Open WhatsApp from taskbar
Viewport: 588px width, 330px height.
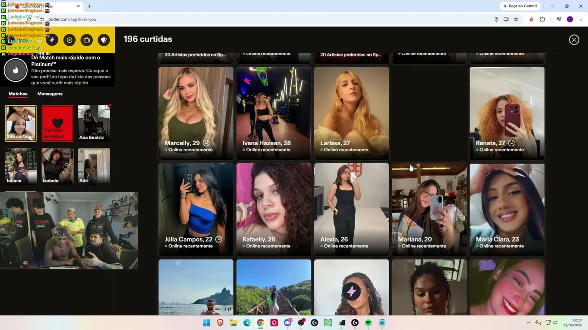[x=328, y=323]
